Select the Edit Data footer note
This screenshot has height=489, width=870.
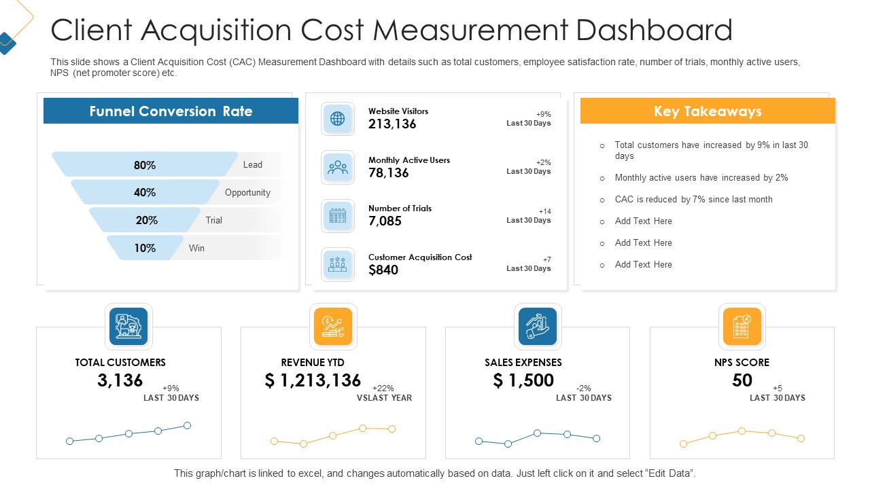435,473
